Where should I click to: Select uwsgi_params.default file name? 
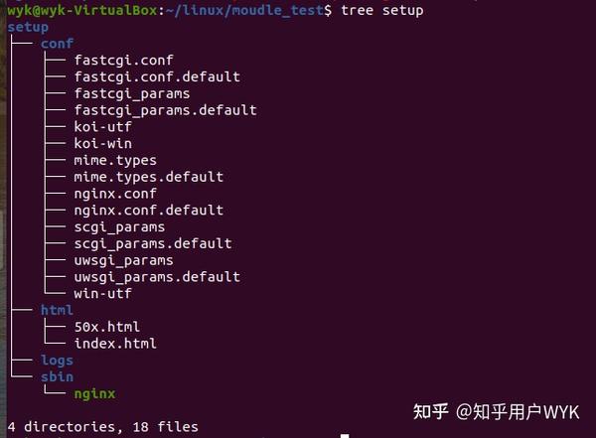click(157, 277)
